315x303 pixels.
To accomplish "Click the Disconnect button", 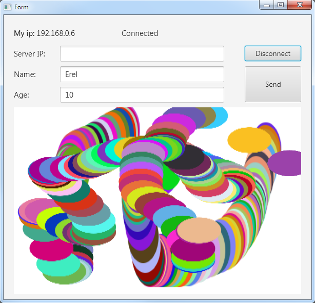I will 272,53.
